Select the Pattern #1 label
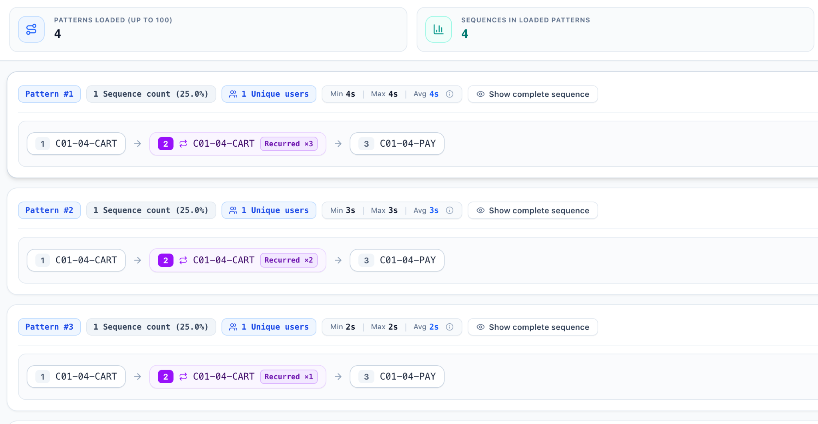This screenshot has width=818, height=424. tap(50, 94)
